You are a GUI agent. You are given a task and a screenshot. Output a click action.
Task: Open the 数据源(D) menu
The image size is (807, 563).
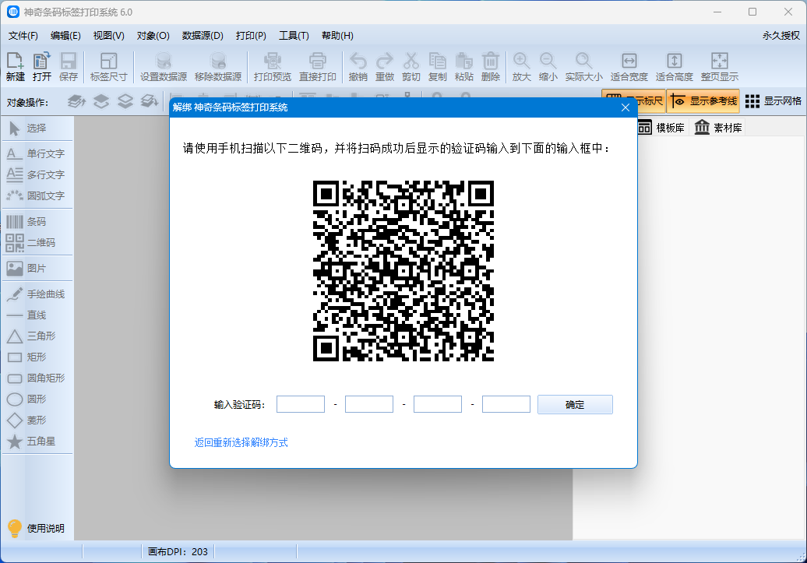203,36
